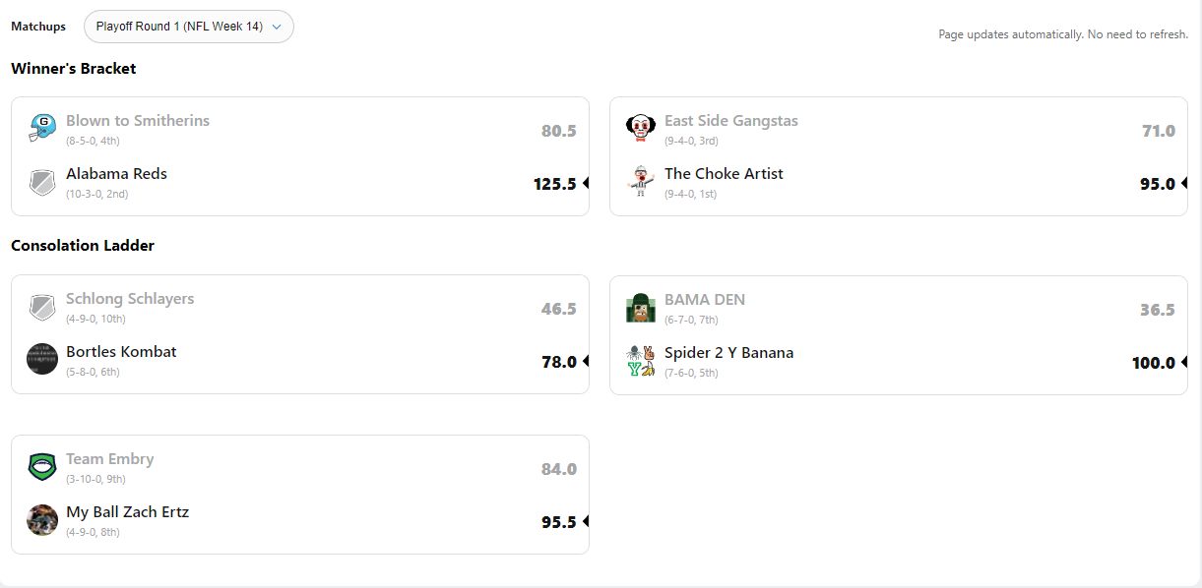Viewport: 1202px width, 588px height.
Task: Click Alabama Reds shield logo
Action: pyautogui.click(x=42, y=182)
